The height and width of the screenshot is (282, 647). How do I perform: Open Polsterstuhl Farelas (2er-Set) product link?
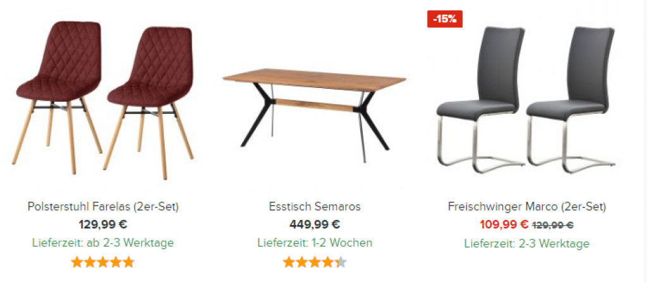(x=103, y=207)
